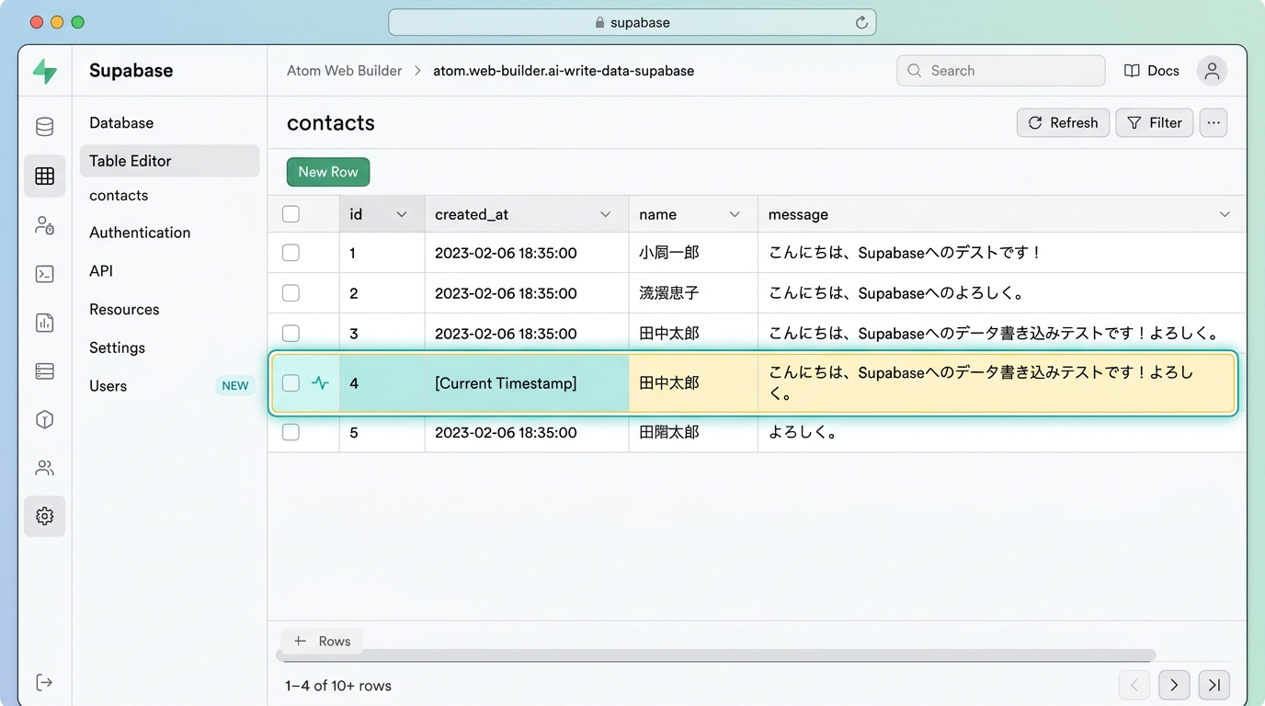Select the Users menu item
Screen dimensions: 1265x706
pos(108,386)
